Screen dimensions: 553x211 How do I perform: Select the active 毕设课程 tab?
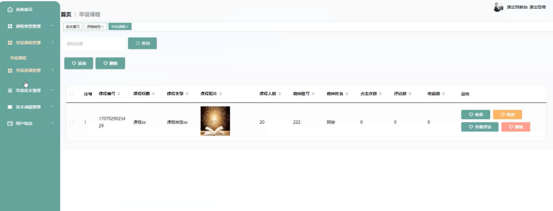tap(120, 27)
